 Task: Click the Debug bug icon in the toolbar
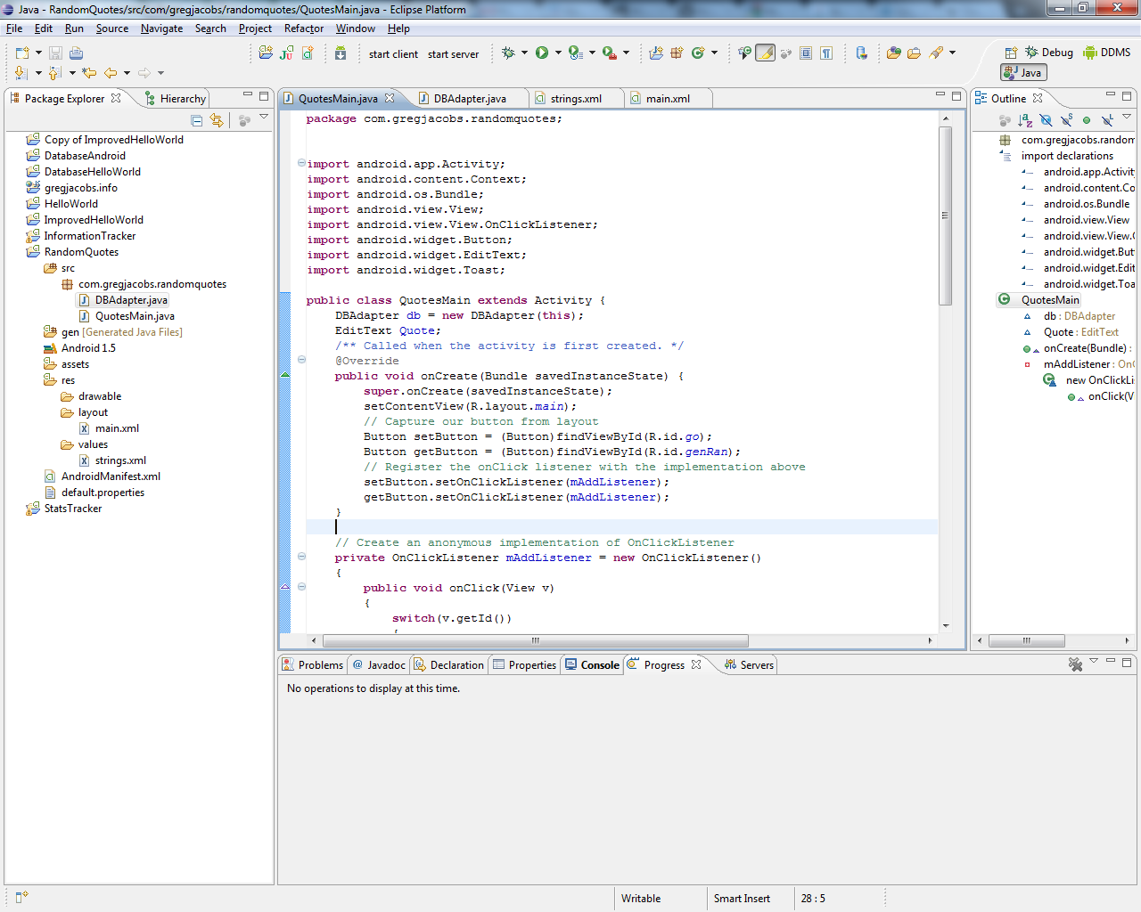click(x=510, y=53)
